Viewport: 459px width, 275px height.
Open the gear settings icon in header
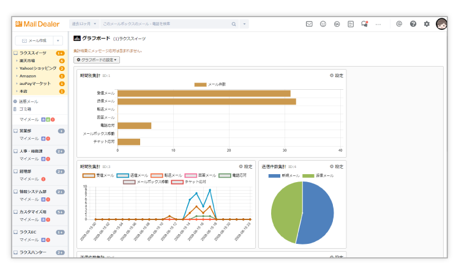pos(427,24)
